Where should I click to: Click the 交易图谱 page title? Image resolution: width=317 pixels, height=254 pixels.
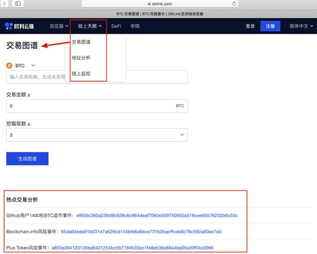click(x=22, y=45)
